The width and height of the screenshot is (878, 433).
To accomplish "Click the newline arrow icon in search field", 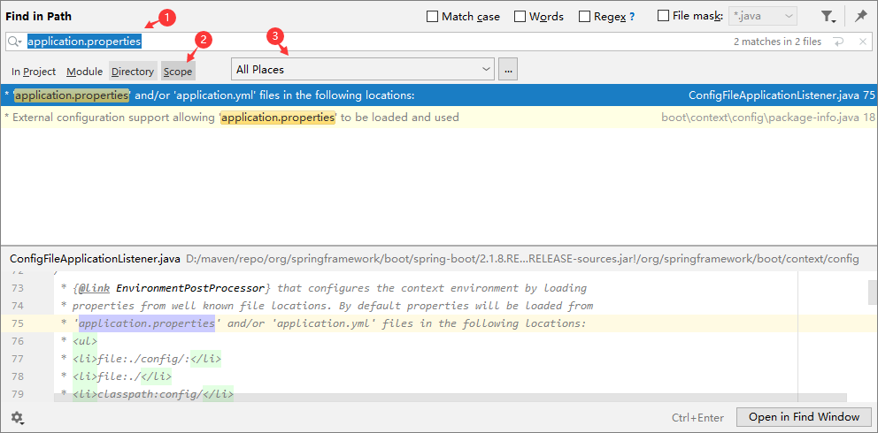I will [x=838, y=42].
